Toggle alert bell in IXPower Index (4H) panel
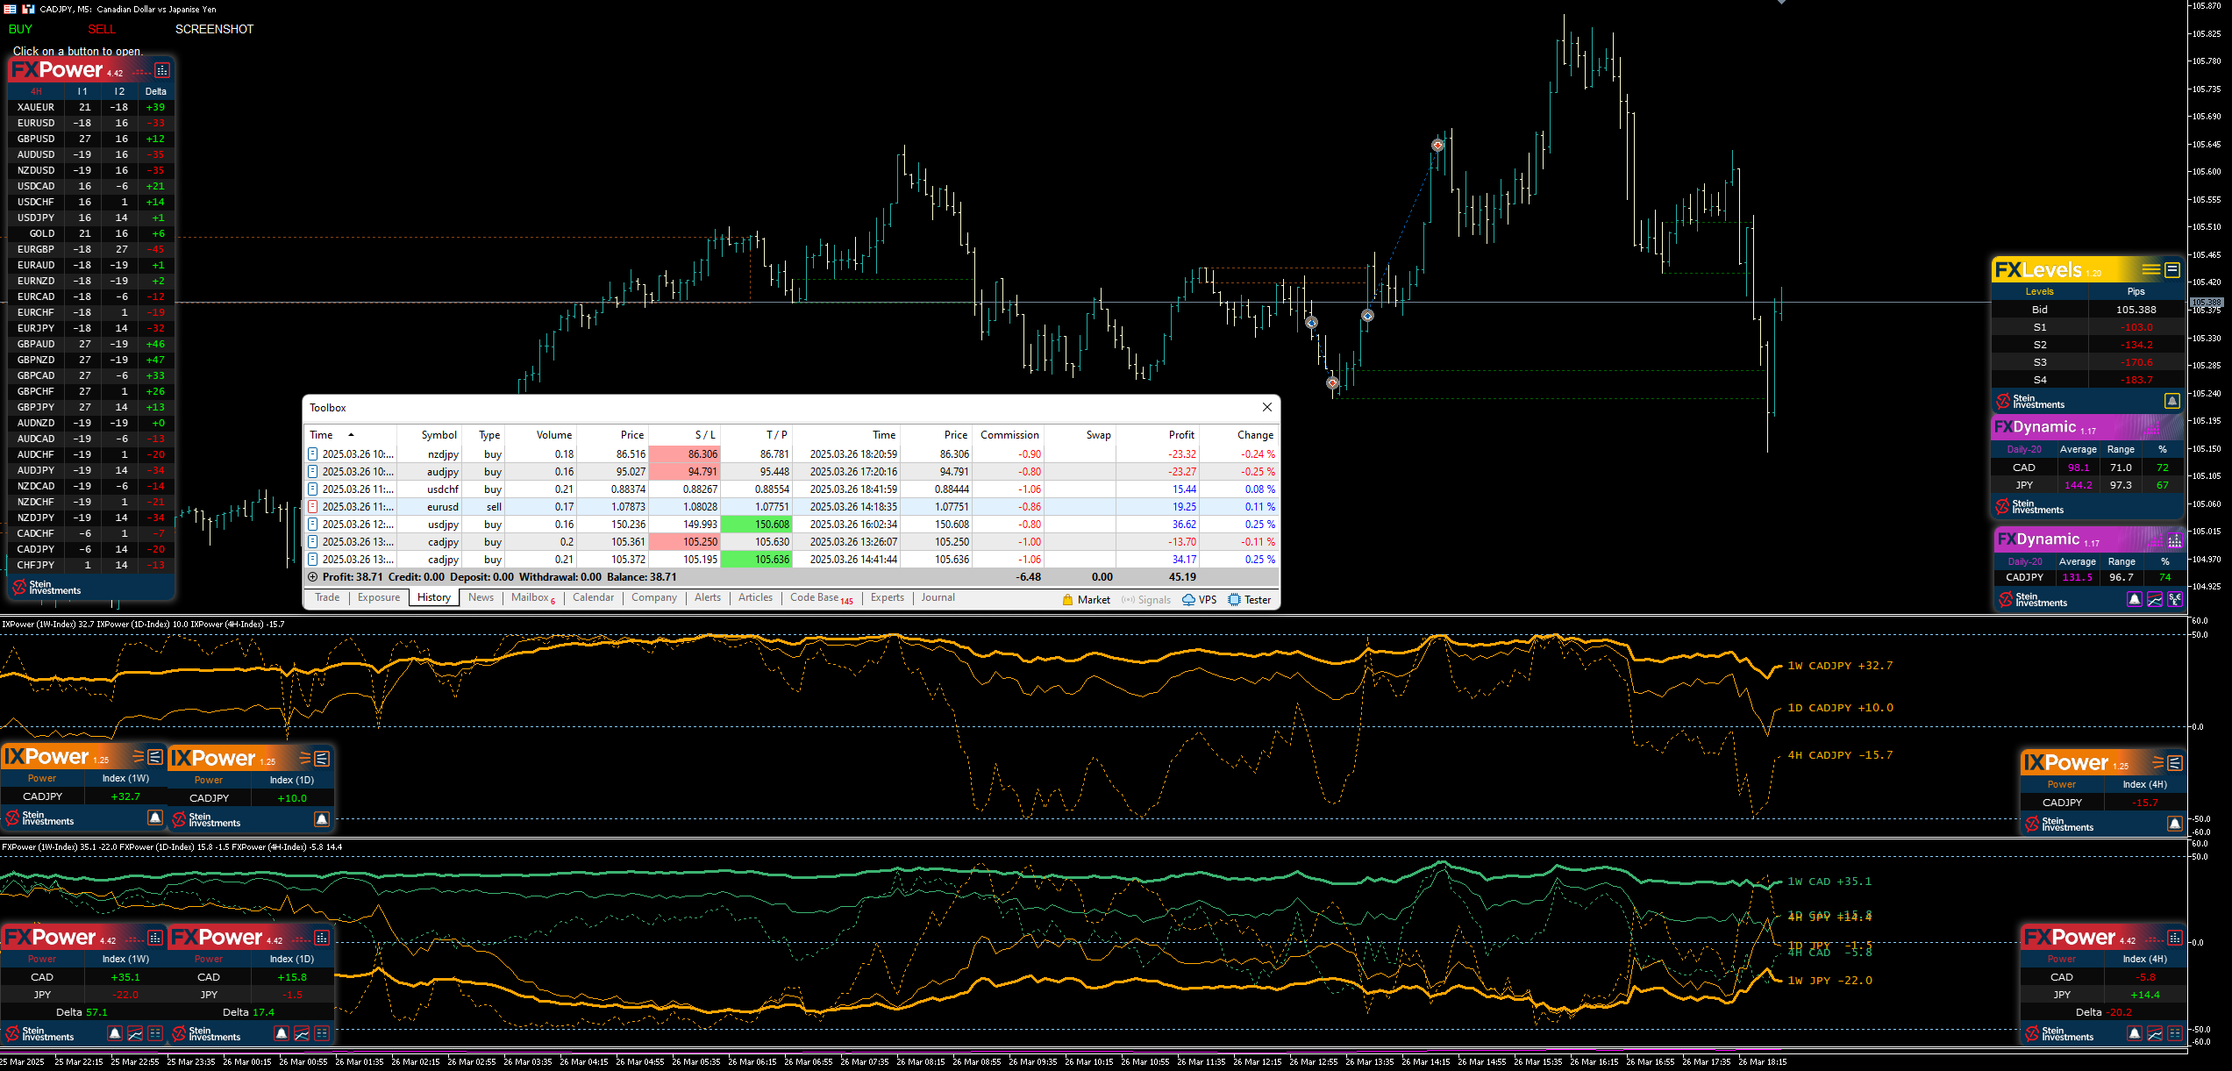2232x1071 pixels. pos(2175,824)
